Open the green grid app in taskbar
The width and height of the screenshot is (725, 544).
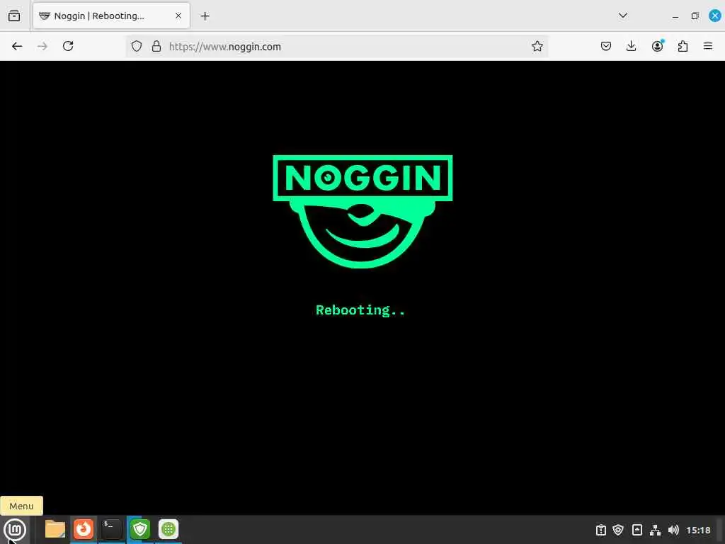[x=169, y=529]
